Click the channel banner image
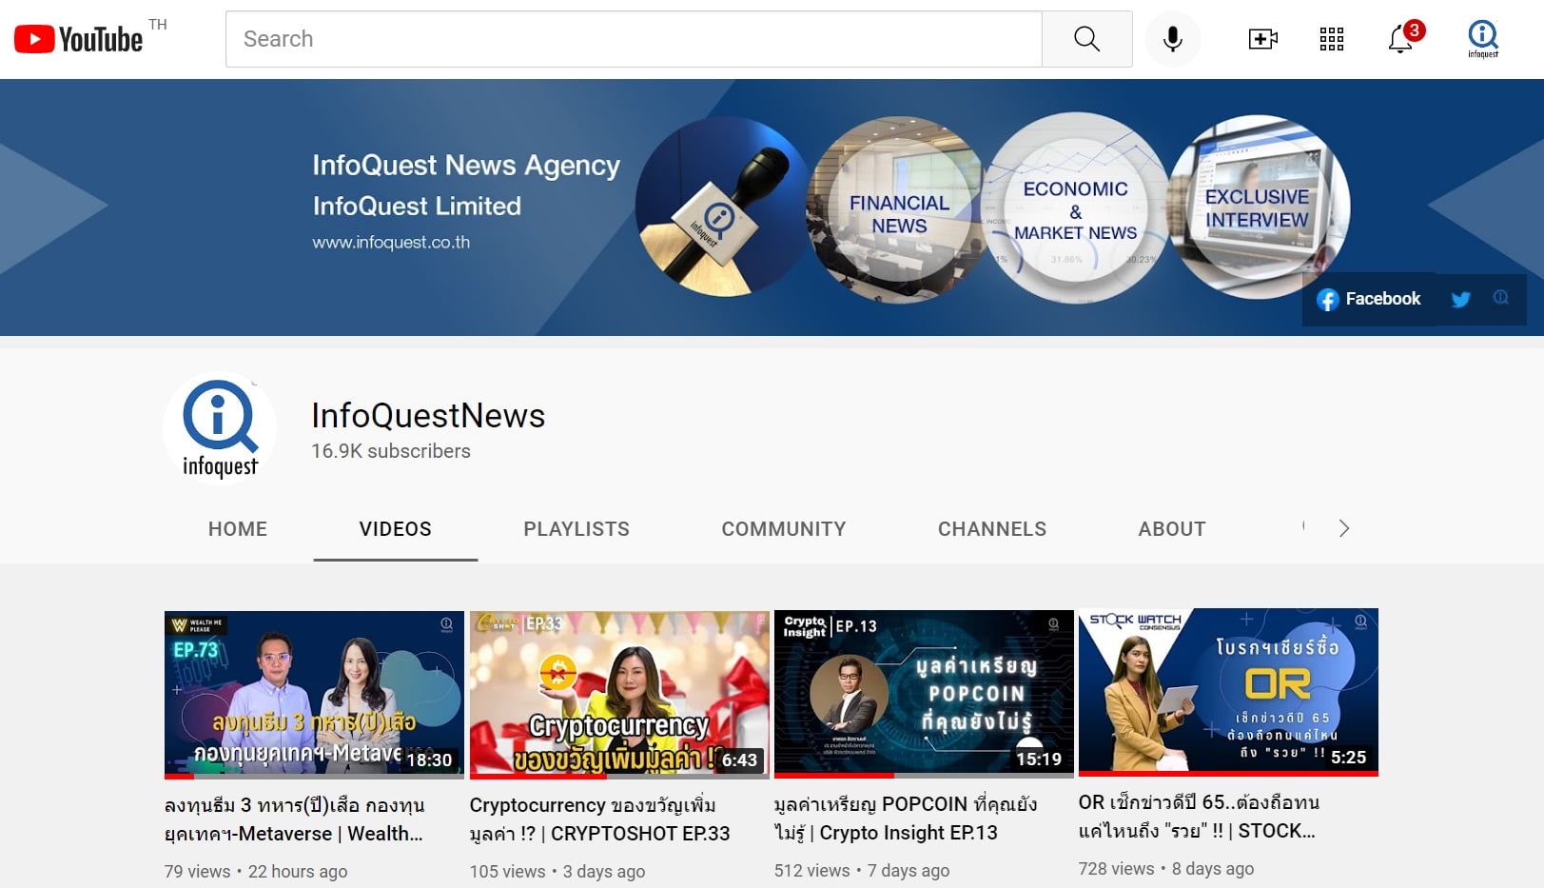The image size is (1544, 888). [772, 207]
